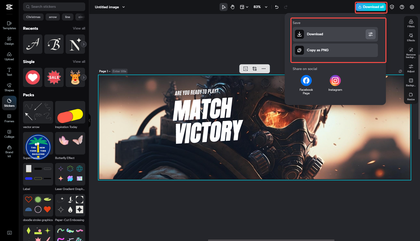Image resolution: width=420 pixels, height=241 pixels.
Task: View all Recents stickers
Action: click(x=79, y=28)
